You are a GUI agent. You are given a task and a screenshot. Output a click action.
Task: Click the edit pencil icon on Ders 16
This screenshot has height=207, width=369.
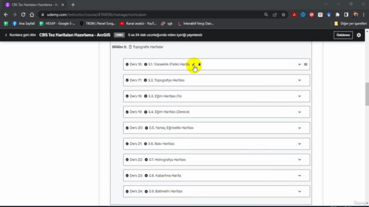tap(194, 64)
